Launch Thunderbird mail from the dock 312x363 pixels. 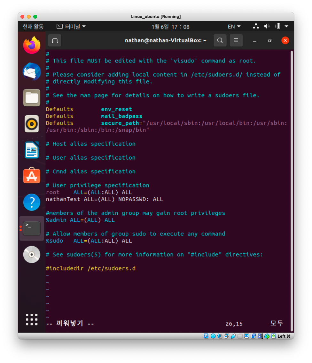pyautogui.click(x=32, y=71)
